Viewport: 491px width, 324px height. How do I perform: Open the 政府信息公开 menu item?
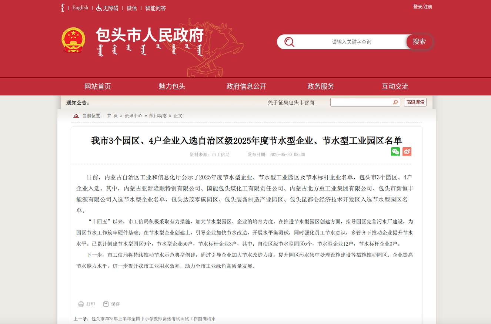tap(246, 87)
